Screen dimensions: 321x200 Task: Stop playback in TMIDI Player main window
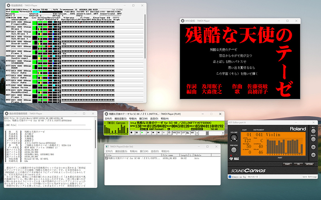pos(132,133)
